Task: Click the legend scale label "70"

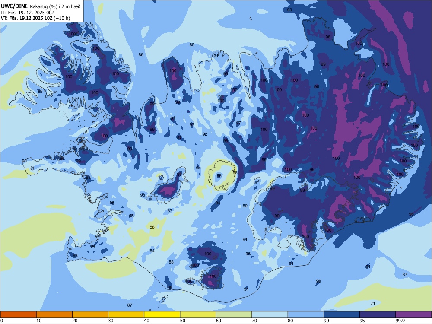Action: pos(254,321)
